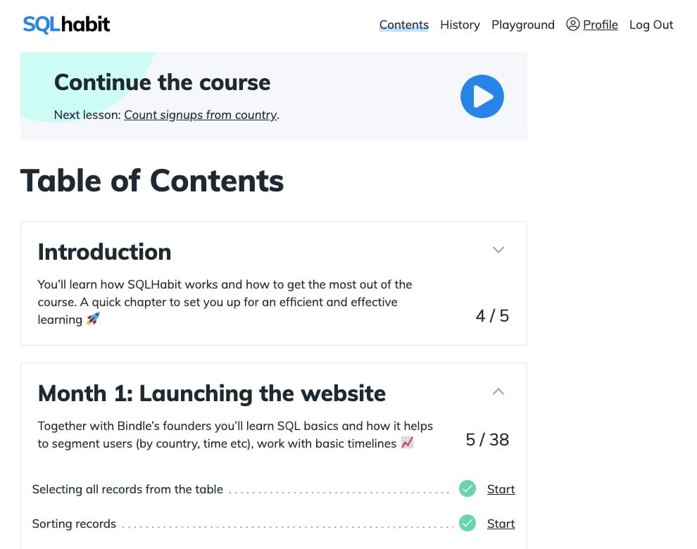Click the 5 / 38 progress counter
Viewport: 697px width, 549px height.
487,440
